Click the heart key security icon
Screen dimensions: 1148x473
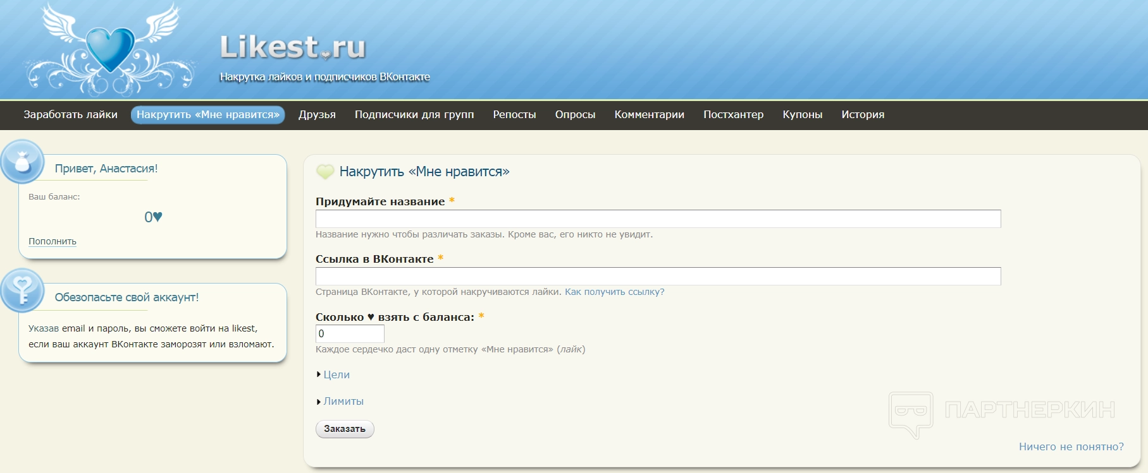click(x=23, y=290)
